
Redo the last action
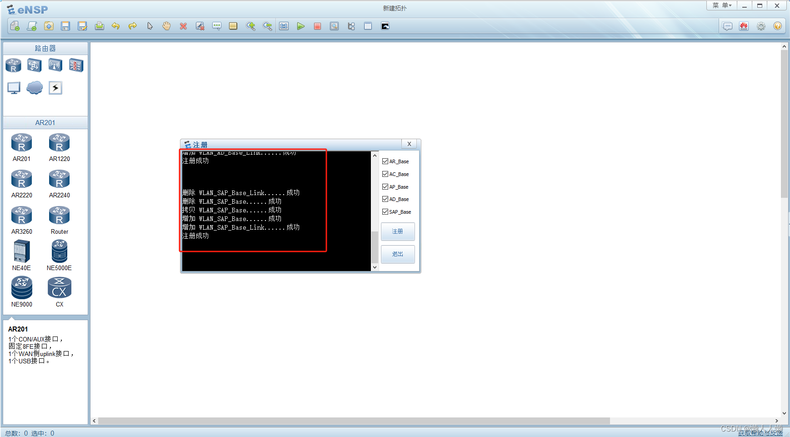coord(133,26)
